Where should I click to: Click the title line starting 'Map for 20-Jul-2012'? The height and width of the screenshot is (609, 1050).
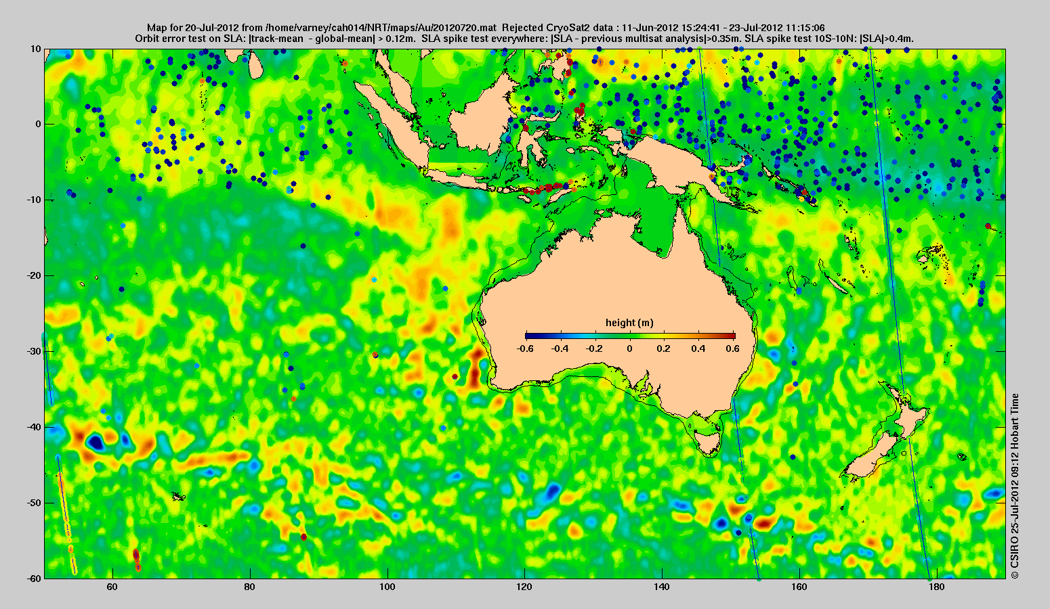[x=485, y=28]
